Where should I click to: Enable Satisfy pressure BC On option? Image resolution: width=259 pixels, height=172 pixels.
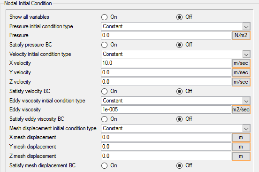pyautogui.click(x=104, y=45)
